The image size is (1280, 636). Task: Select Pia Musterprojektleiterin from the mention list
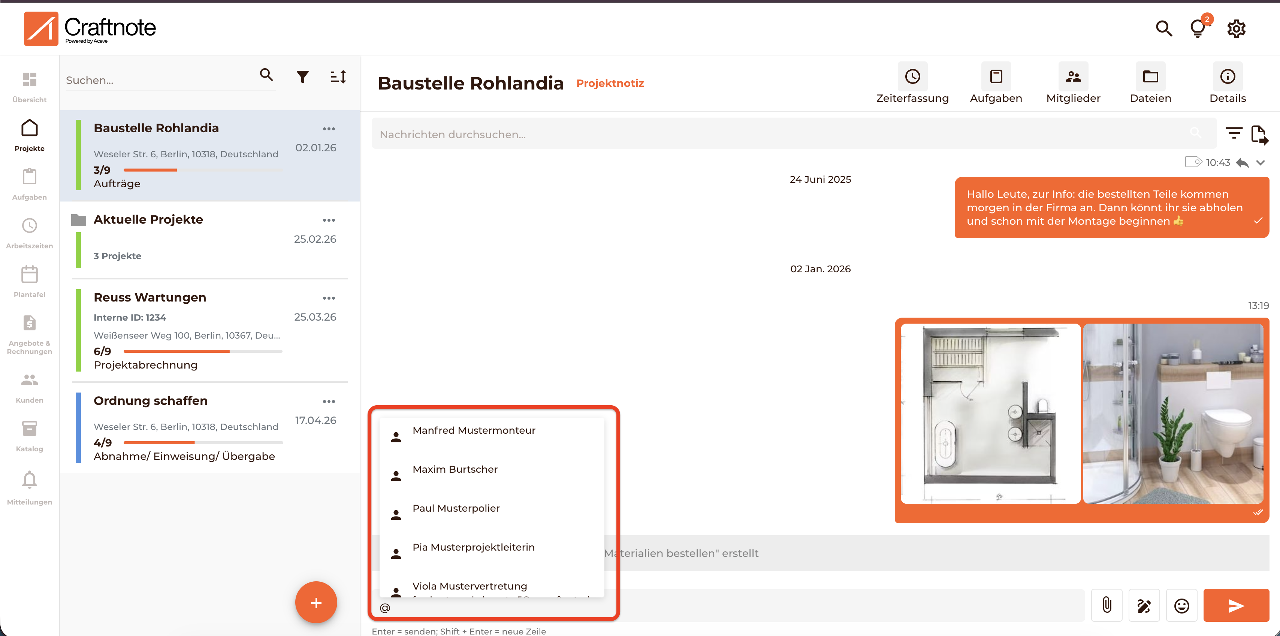pos(473,546)
